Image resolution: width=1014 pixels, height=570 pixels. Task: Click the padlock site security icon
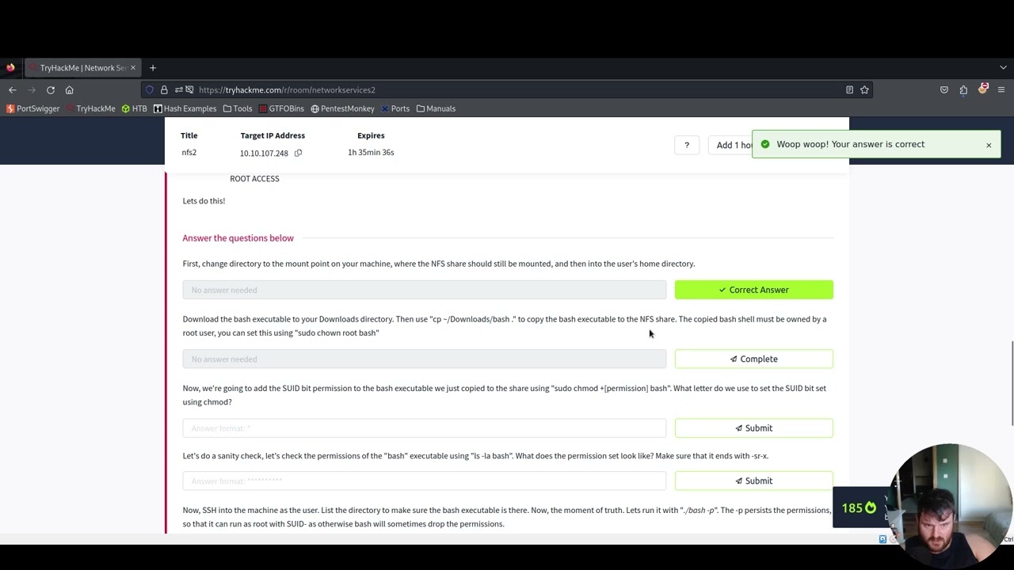[164, 90]
